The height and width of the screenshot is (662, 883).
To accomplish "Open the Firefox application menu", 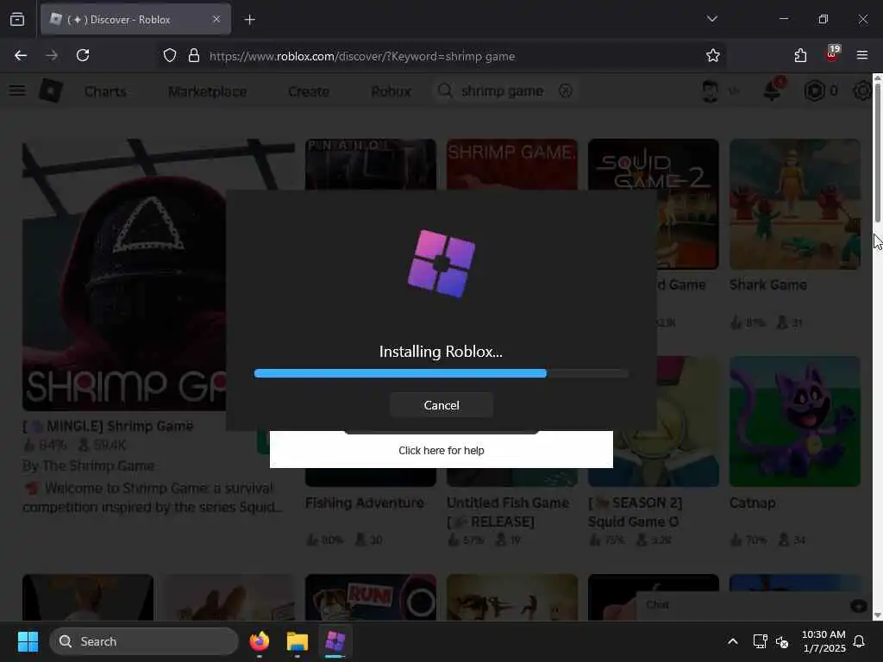I will (x=862, y=55).
